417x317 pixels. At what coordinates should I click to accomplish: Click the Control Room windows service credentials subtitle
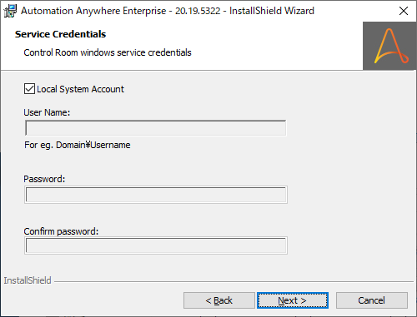108,52
